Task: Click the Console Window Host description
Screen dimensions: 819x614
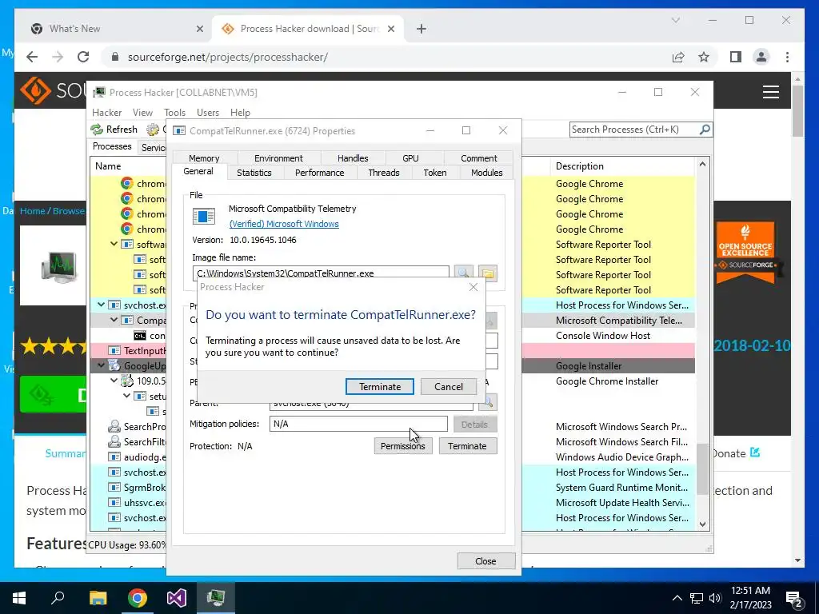Action: (x=603, y=336)
